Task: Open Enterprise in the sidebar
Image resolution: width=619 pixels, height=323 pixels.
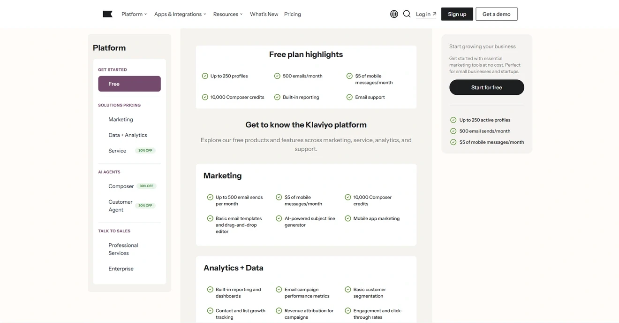Action: 121,269
